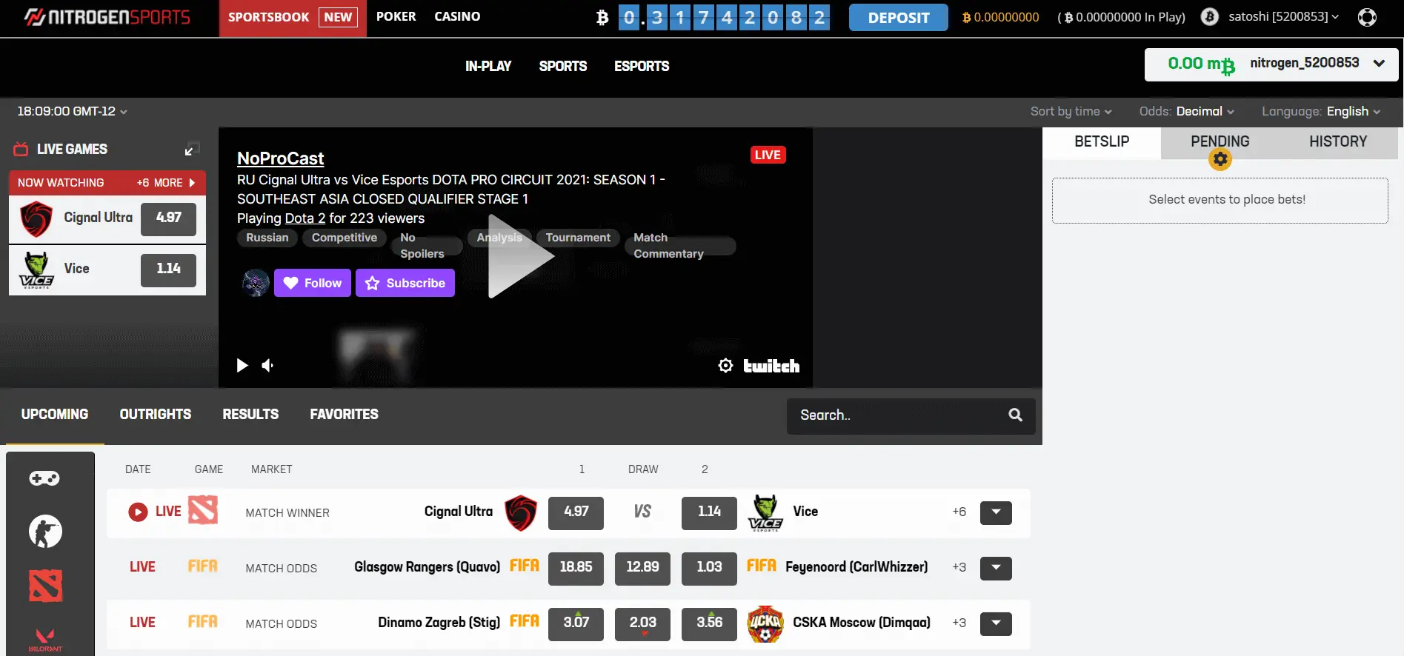This screenshot has width=1404, height=656.
Task: Open the Sort by time dropdown
Action: point(1071,111)
